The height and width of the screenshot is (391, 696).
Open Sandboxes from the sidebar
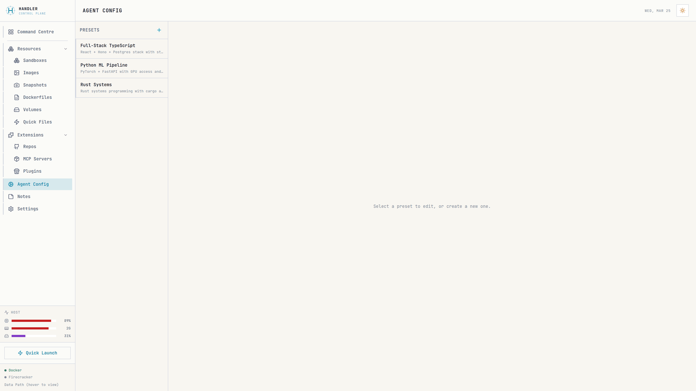pyautogui.click(x=35, y=60)
